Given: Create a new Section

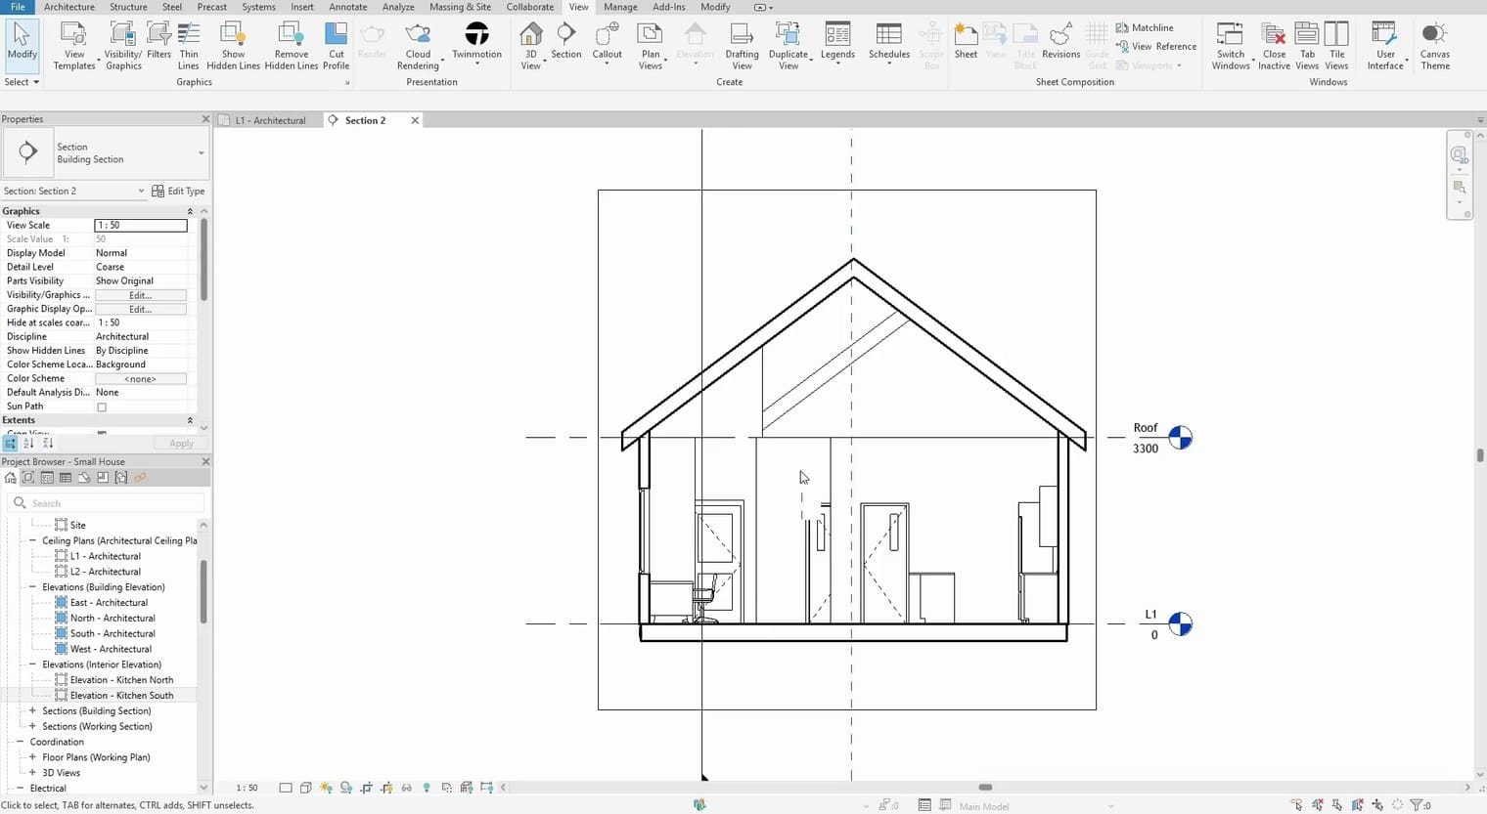Looking at the screenshot, I should coord(565,41).
